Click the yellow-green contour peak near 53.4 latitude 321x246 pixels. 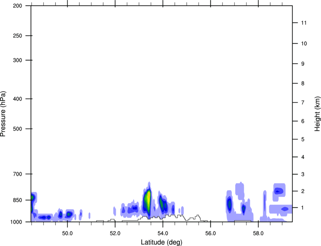tap(147, 200)
